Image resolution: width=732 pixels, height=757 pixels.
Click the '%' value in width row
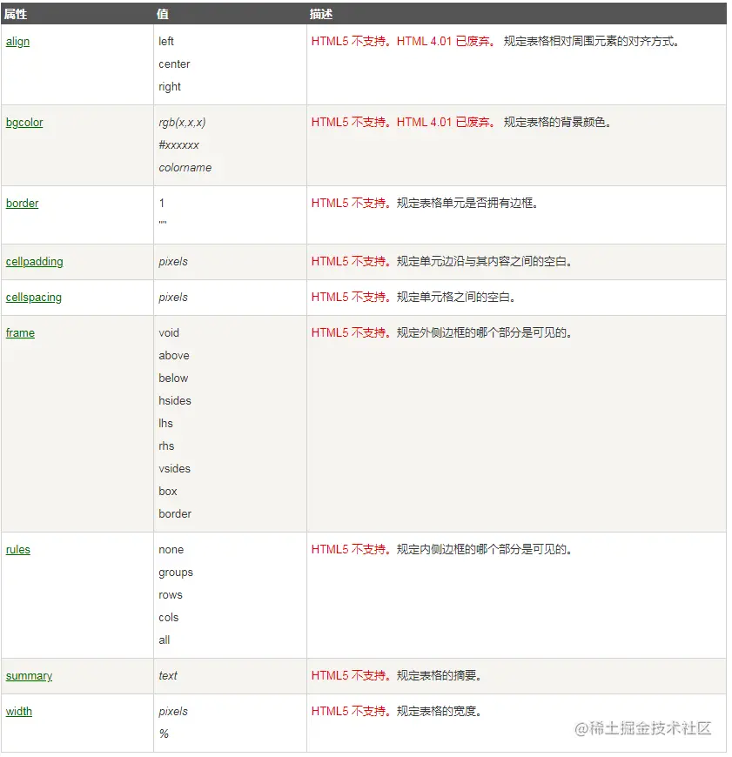(164, 734)
